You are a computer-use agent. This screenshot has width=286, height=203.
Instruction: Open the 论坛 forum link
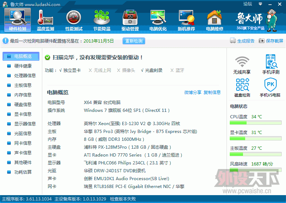pyautogui.click(x=248, y=4)
